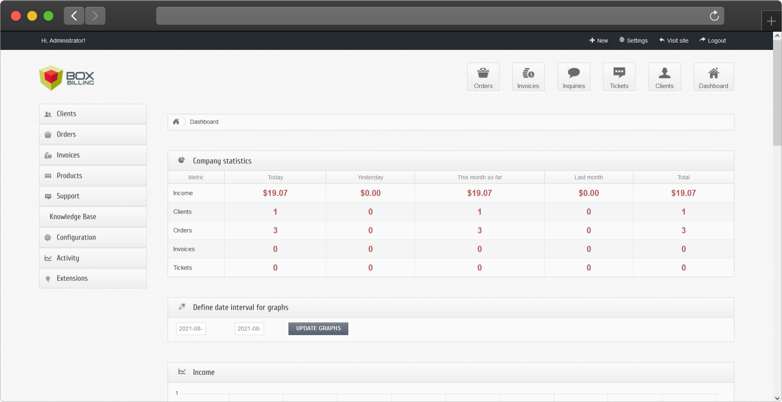Go to the Dashboard house icon shortcut

[713, 77]
